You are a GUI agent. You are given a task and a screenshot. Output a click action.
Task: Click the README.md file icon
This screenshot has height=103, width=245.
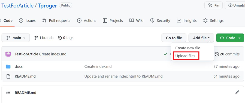click(x=8, y=76)
